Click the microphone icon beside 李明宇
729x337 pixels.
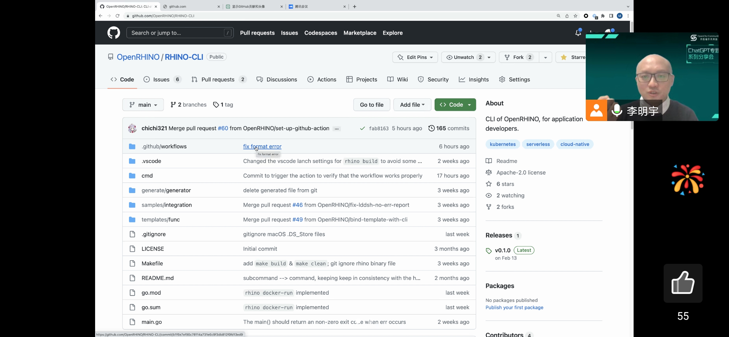(617, 110)
